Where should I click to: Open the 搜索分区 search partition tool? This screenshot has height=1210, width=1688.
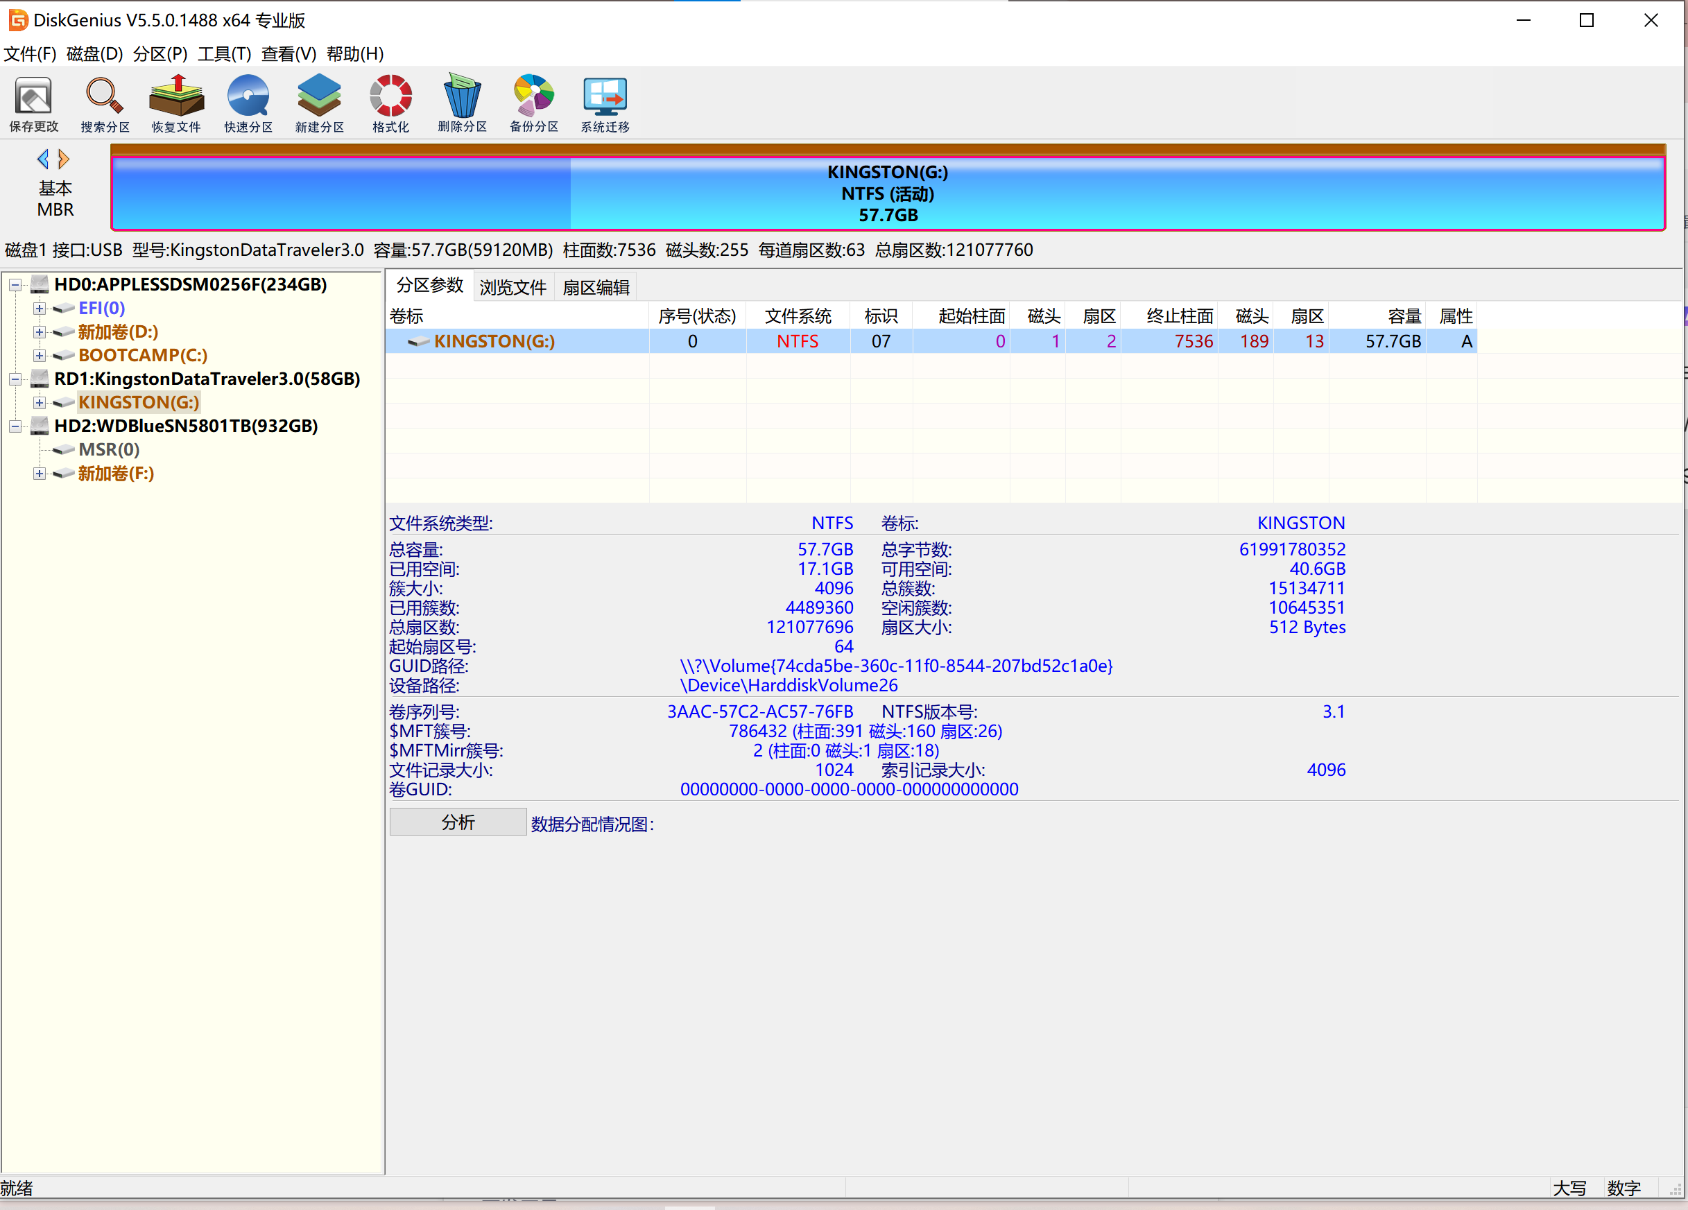point(105,97)
